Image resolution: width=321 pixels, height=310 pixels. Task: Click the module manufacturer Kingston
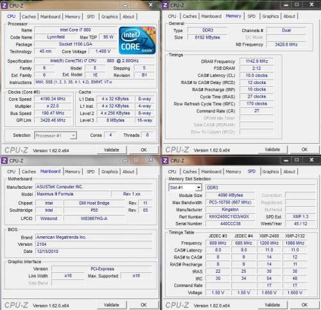coord(230,209)
